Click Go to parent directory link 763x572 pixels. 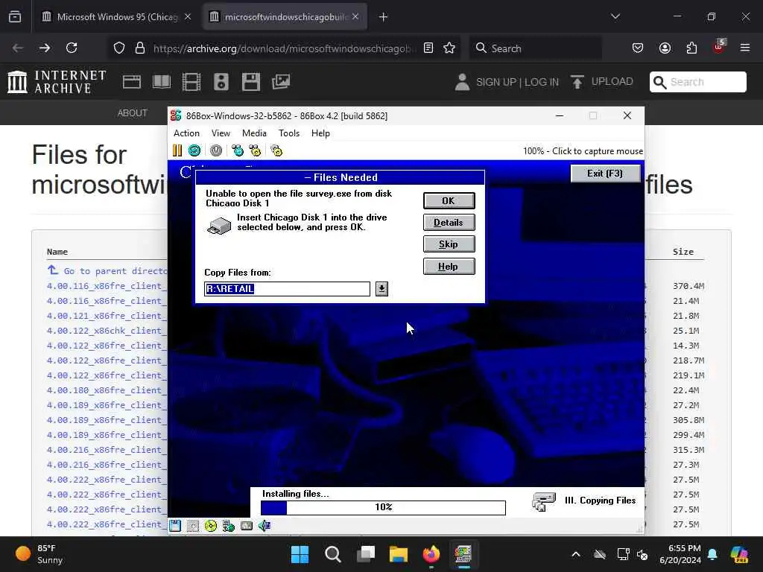107,271
